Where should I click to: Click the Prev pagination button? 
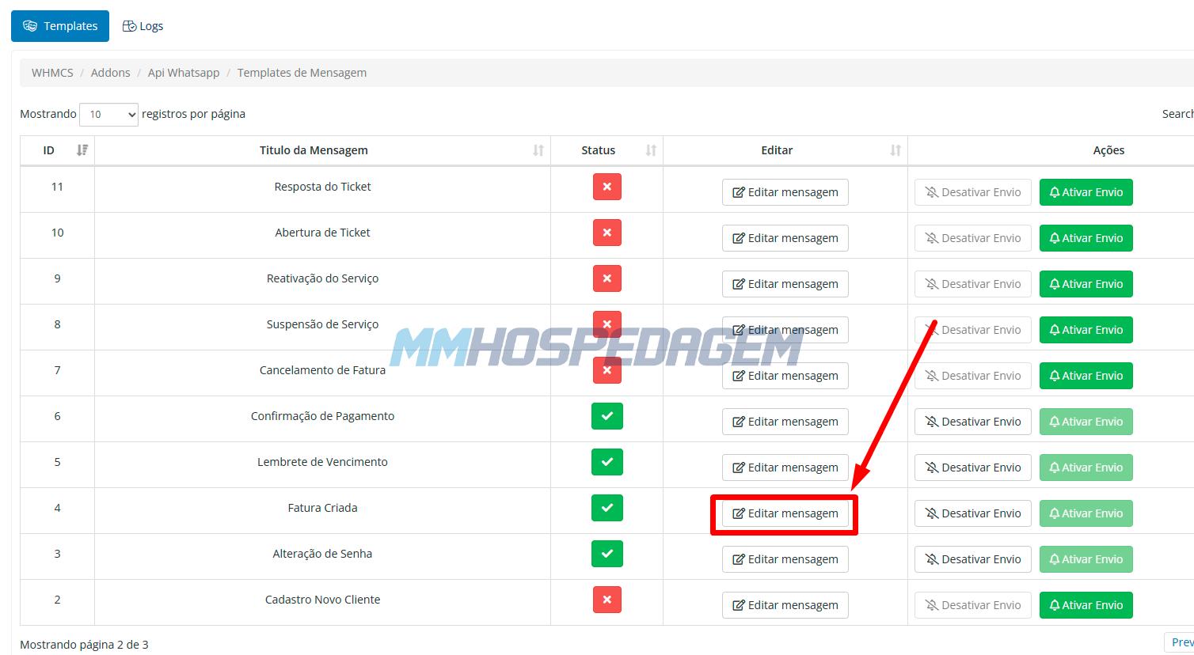(1181, 642)
